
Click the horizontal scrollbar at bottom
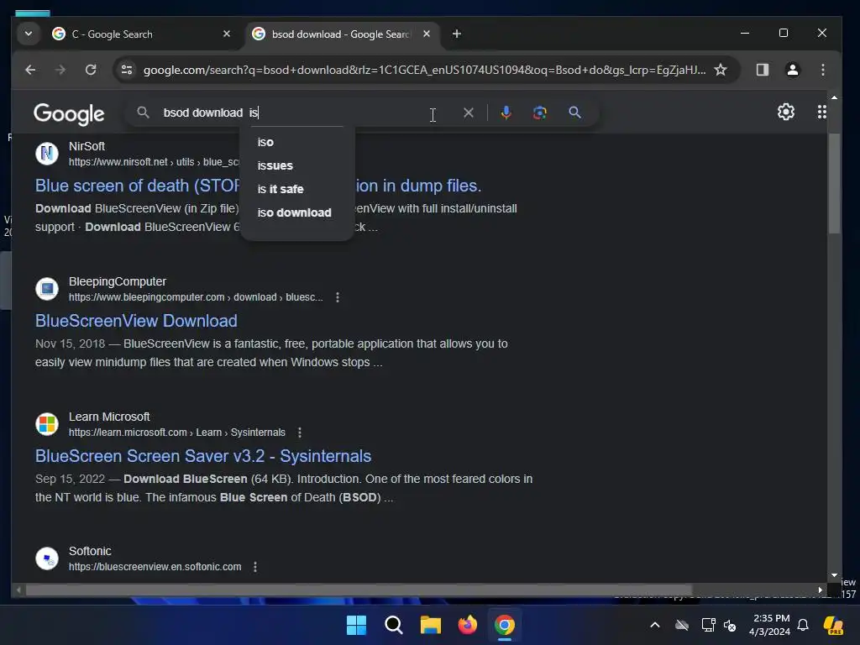[x=359, y=590]
